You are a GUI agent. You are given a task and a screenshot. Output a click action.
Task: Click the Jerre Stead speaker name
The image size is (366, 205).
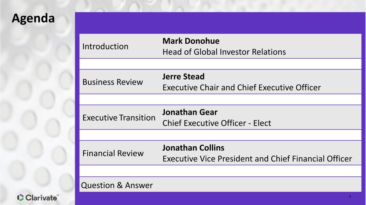pos(183,77)
